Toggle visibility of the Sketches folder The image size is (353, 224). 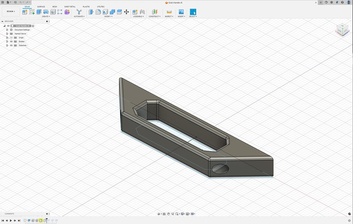(11, 45)
